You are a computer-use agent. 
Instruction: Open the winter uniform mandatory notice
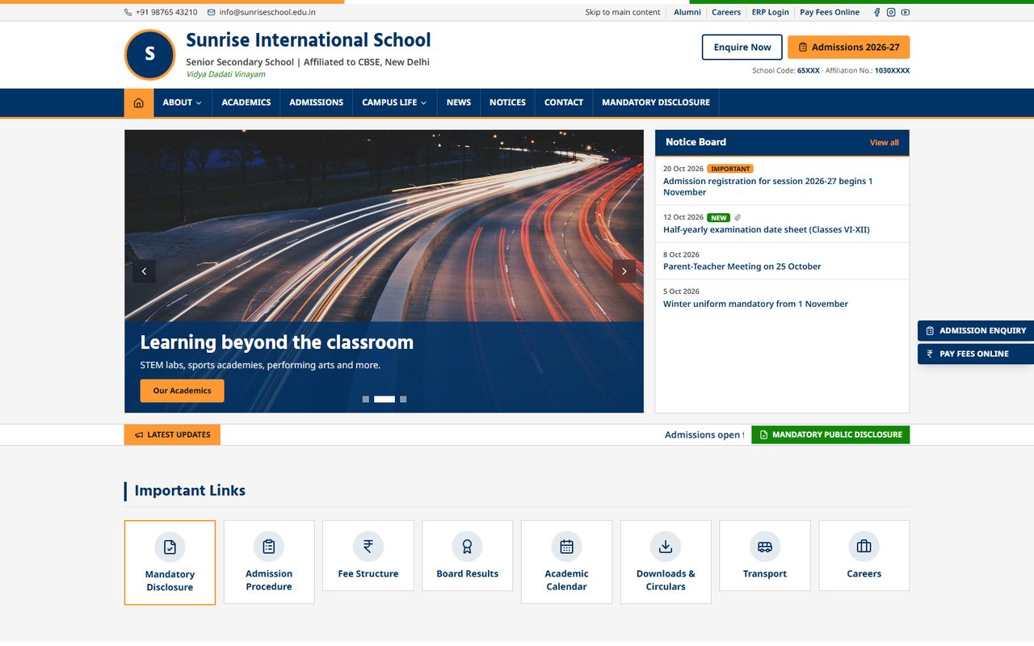pos(755,304)
